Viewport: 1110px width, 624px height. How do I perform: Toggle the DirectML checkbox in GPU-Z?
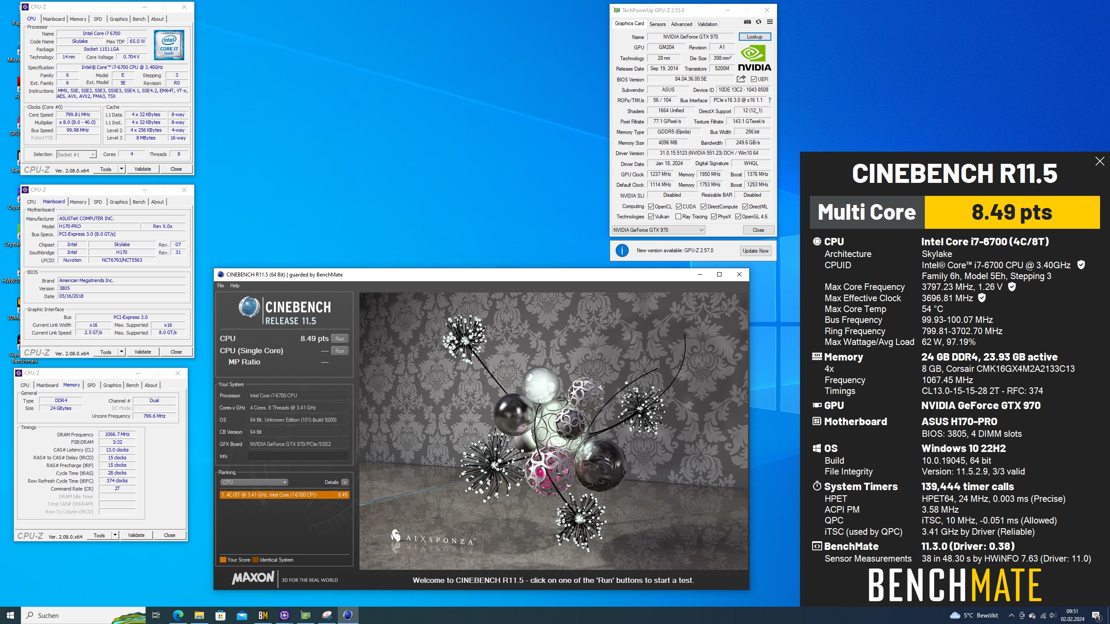745,207
